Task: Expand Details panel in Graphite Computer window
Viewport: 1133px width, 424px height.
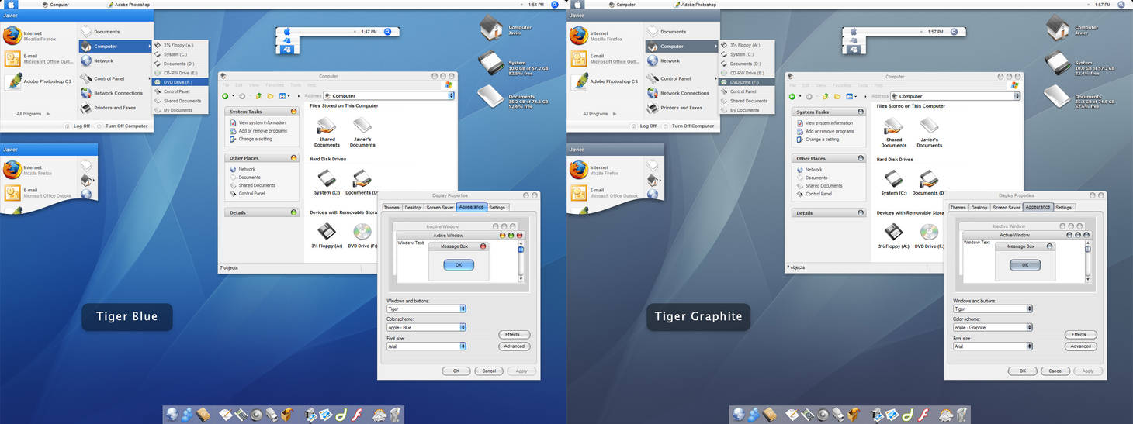Action: (x=861, y=212)
